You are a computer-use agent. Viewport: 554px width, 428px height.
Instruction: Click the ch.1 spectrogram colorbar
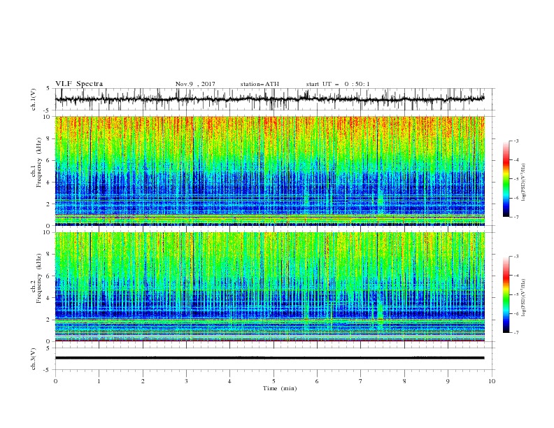pos(506,179)
